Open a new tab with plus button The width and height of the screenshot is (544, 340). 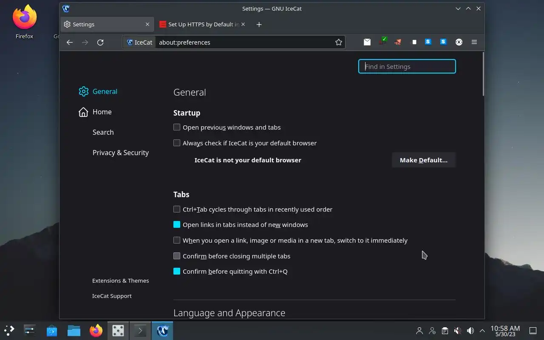click(259, 24)
